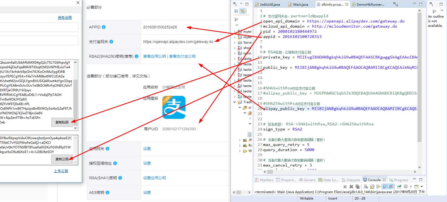Click first empty input field in dialog
Image resolution: width=447 pixels, height=202 pixels.
39,27
